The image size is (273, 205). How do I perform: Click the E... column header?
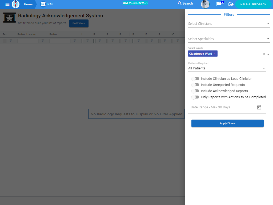click(147, 34)
